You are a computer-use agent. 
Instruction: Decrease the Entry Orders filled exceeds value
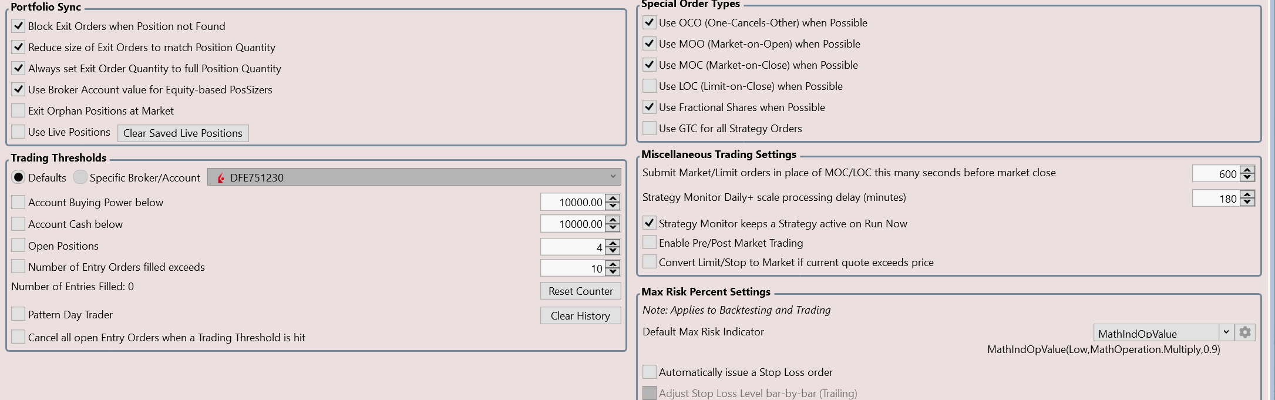[613, 273]
